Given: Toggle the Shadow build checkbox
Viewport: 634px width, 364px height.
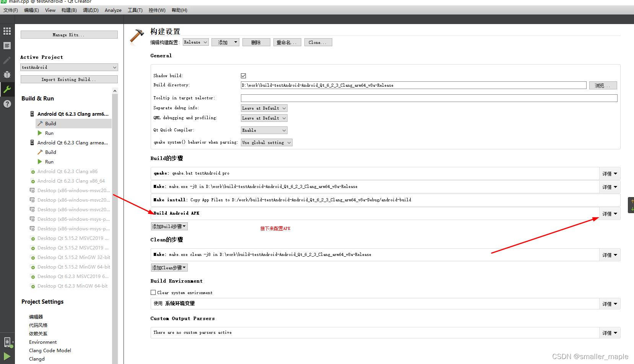Looking at the screenshot, I should tap(243, 76).
